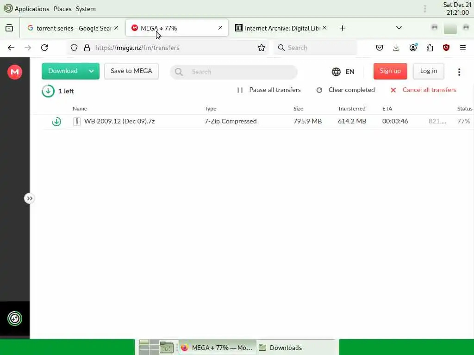Click the ETA column header
474x355 pixels.
(387, 109)
